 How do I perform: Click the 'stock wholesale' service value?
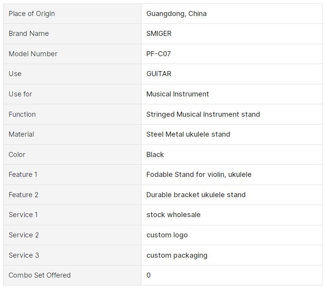pos(173,215)
